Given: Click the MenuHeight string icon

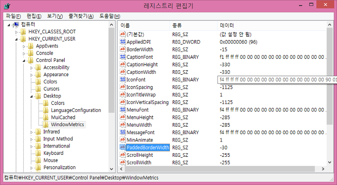Looking at the screenshot, I should pos(122,117).
